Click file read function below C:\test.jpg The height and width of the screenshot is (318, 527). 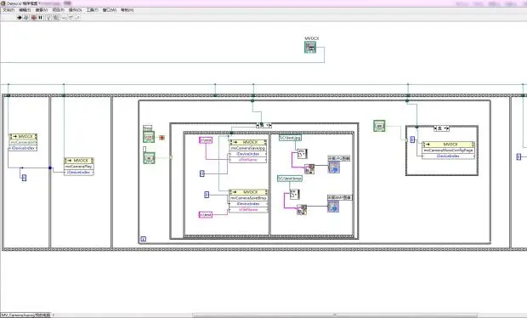[302, 154]
